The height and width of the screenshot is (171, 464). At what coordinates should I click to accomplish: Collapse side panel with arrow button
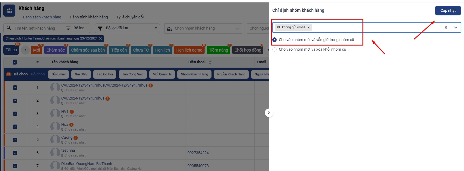point(269,113)
